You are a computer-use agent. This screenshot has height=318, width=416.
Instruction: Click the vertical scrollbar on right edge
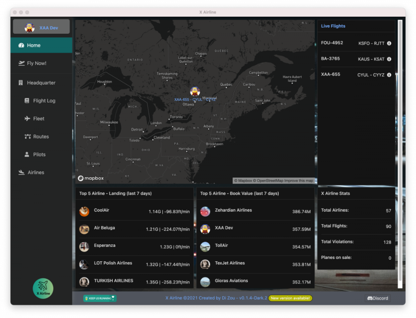pyautogui.click(x=400, y=153)
